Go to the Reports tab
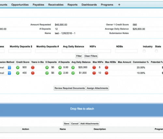163x139 pixels. [x=72, y=5]
